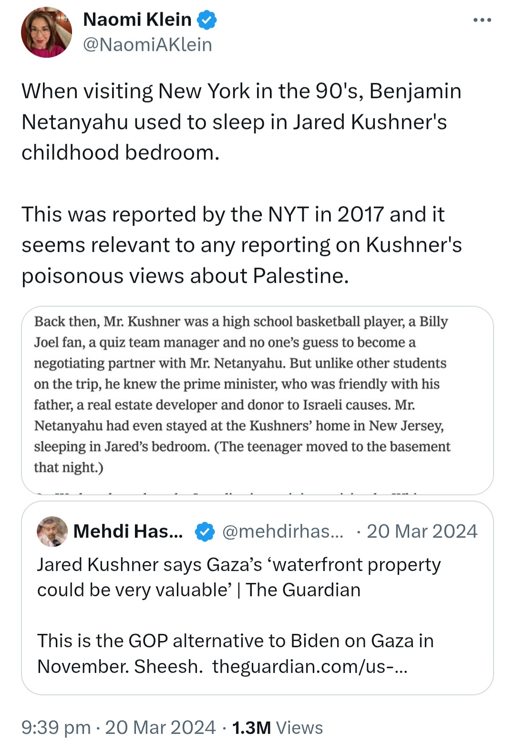The width and height of the screenshot is (515, 741).
Task: Click the tweet text about Netanyahu's visits
Action: pos(241,122)
